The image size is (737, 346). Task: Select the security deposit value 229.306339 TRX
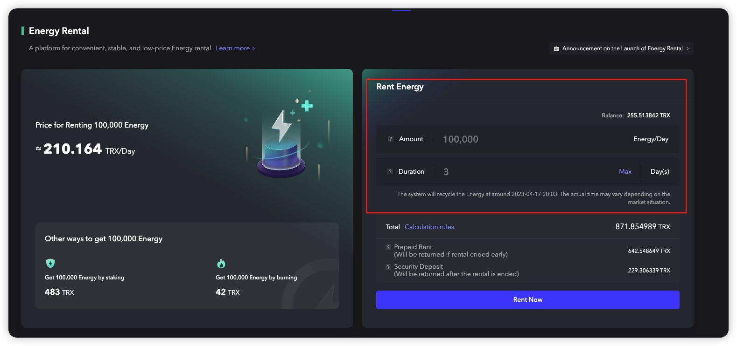pyautogui.click(x=649, y=271)
